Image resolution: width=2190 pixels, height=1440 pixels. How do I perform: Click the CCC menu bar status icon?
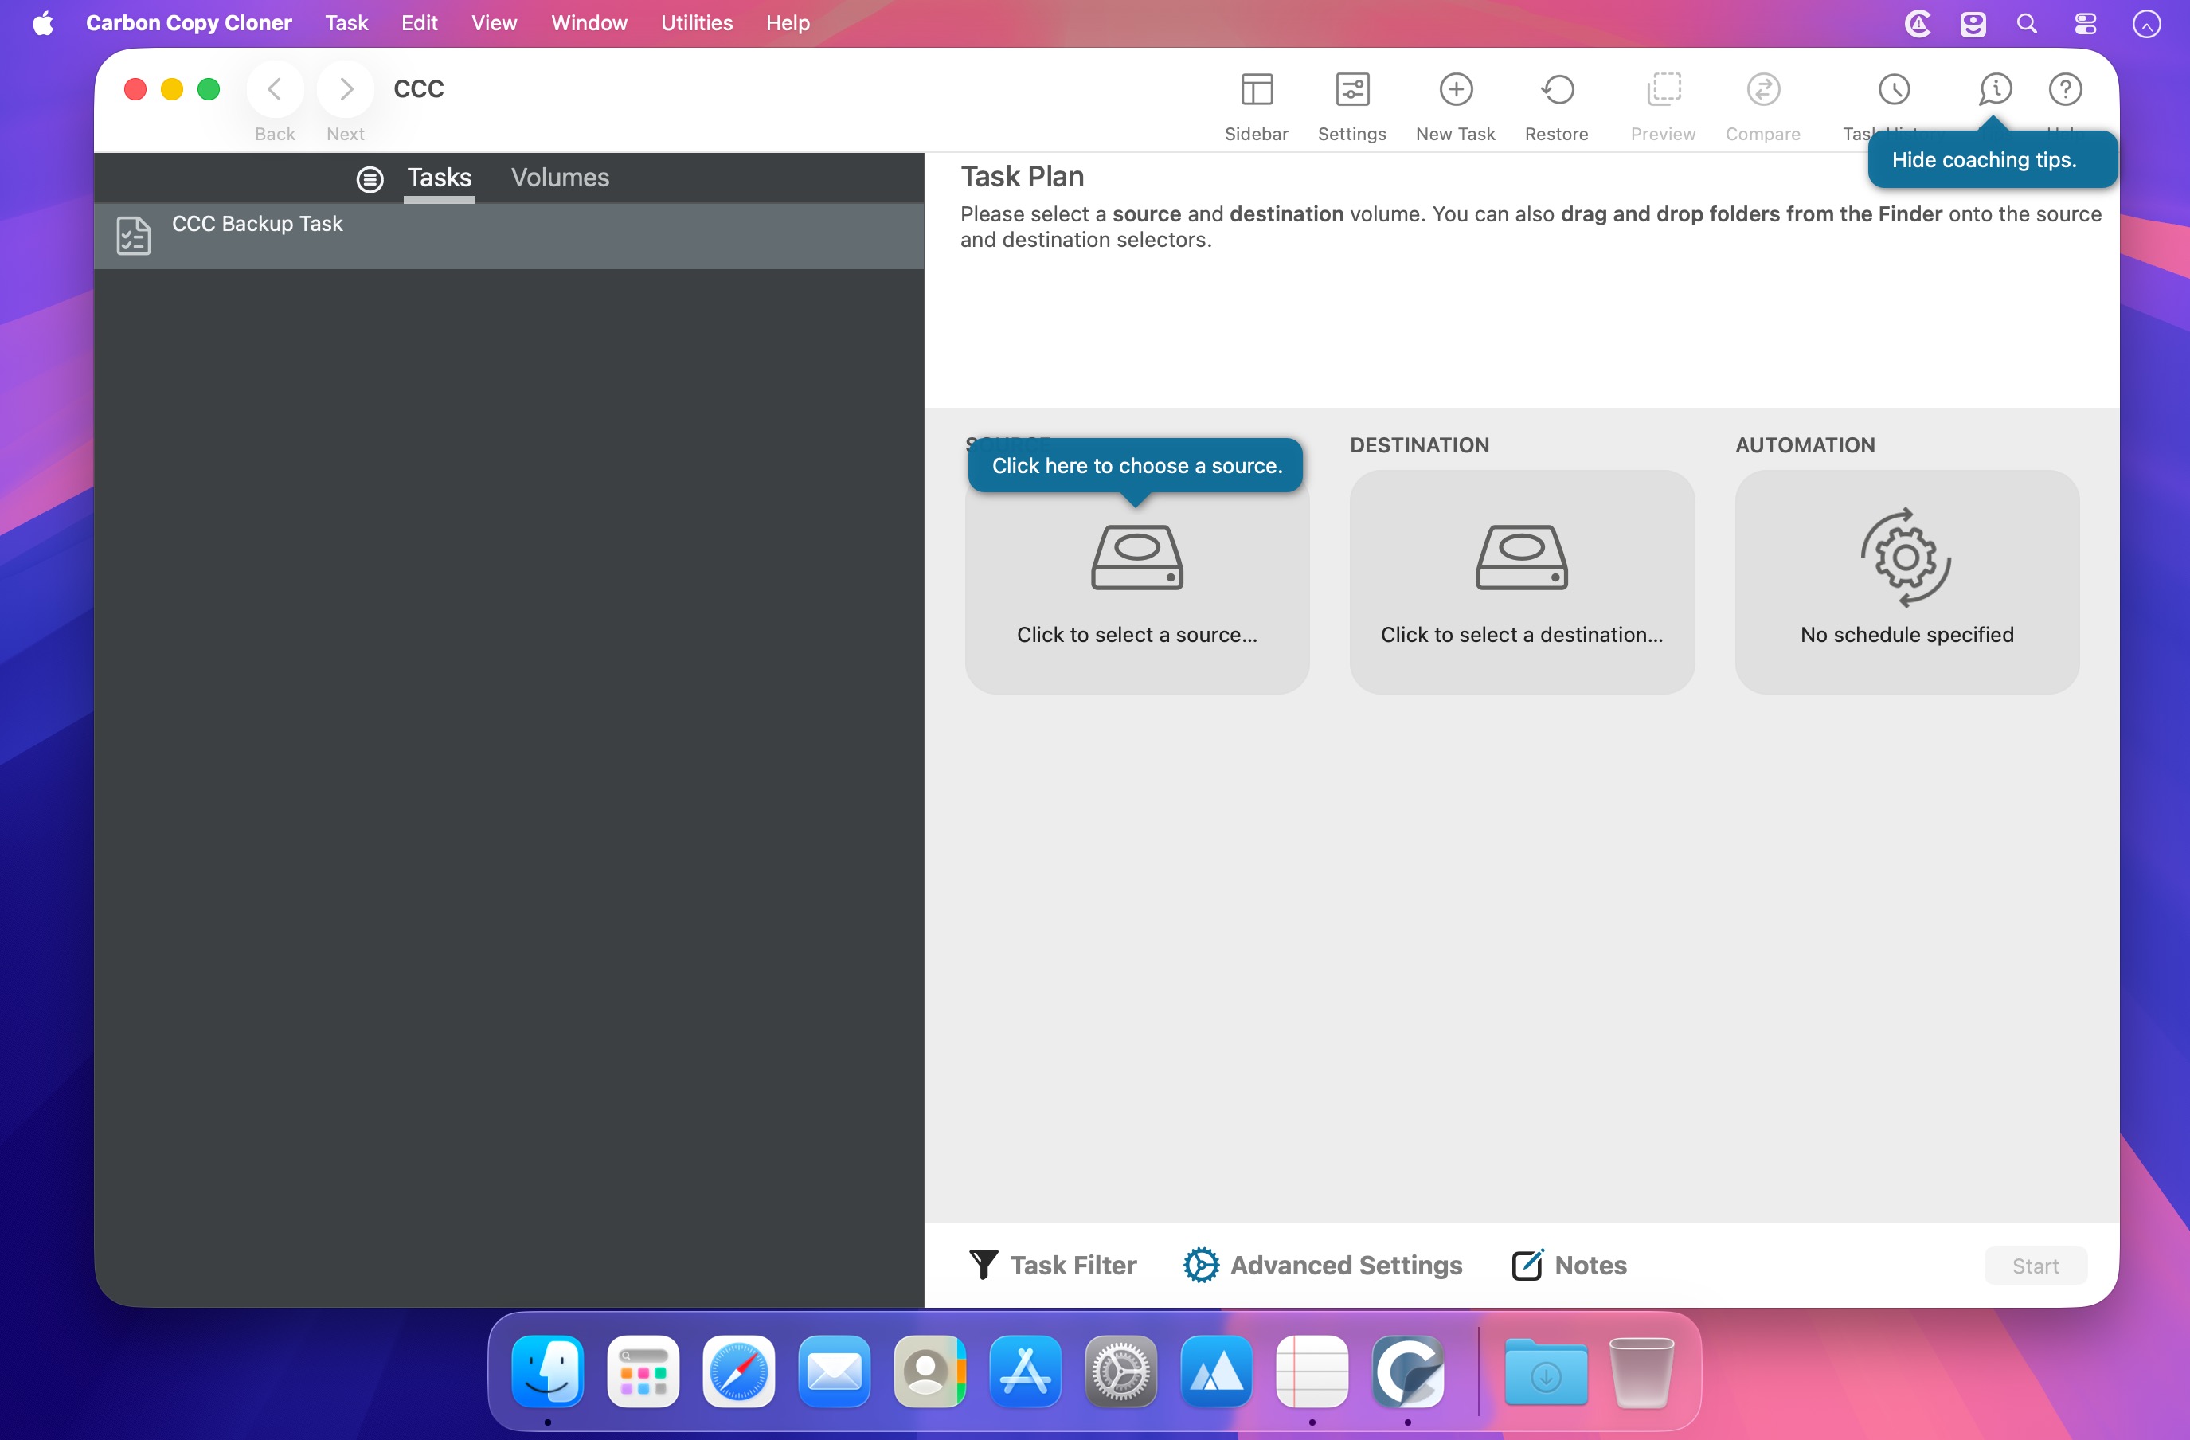coord(1918,24)
